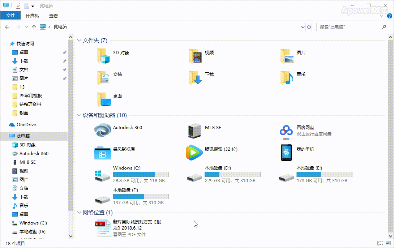Screen dimensions: 394x248
Task: Click the Windows (C:) usage bar
Action: click(141, 174)
